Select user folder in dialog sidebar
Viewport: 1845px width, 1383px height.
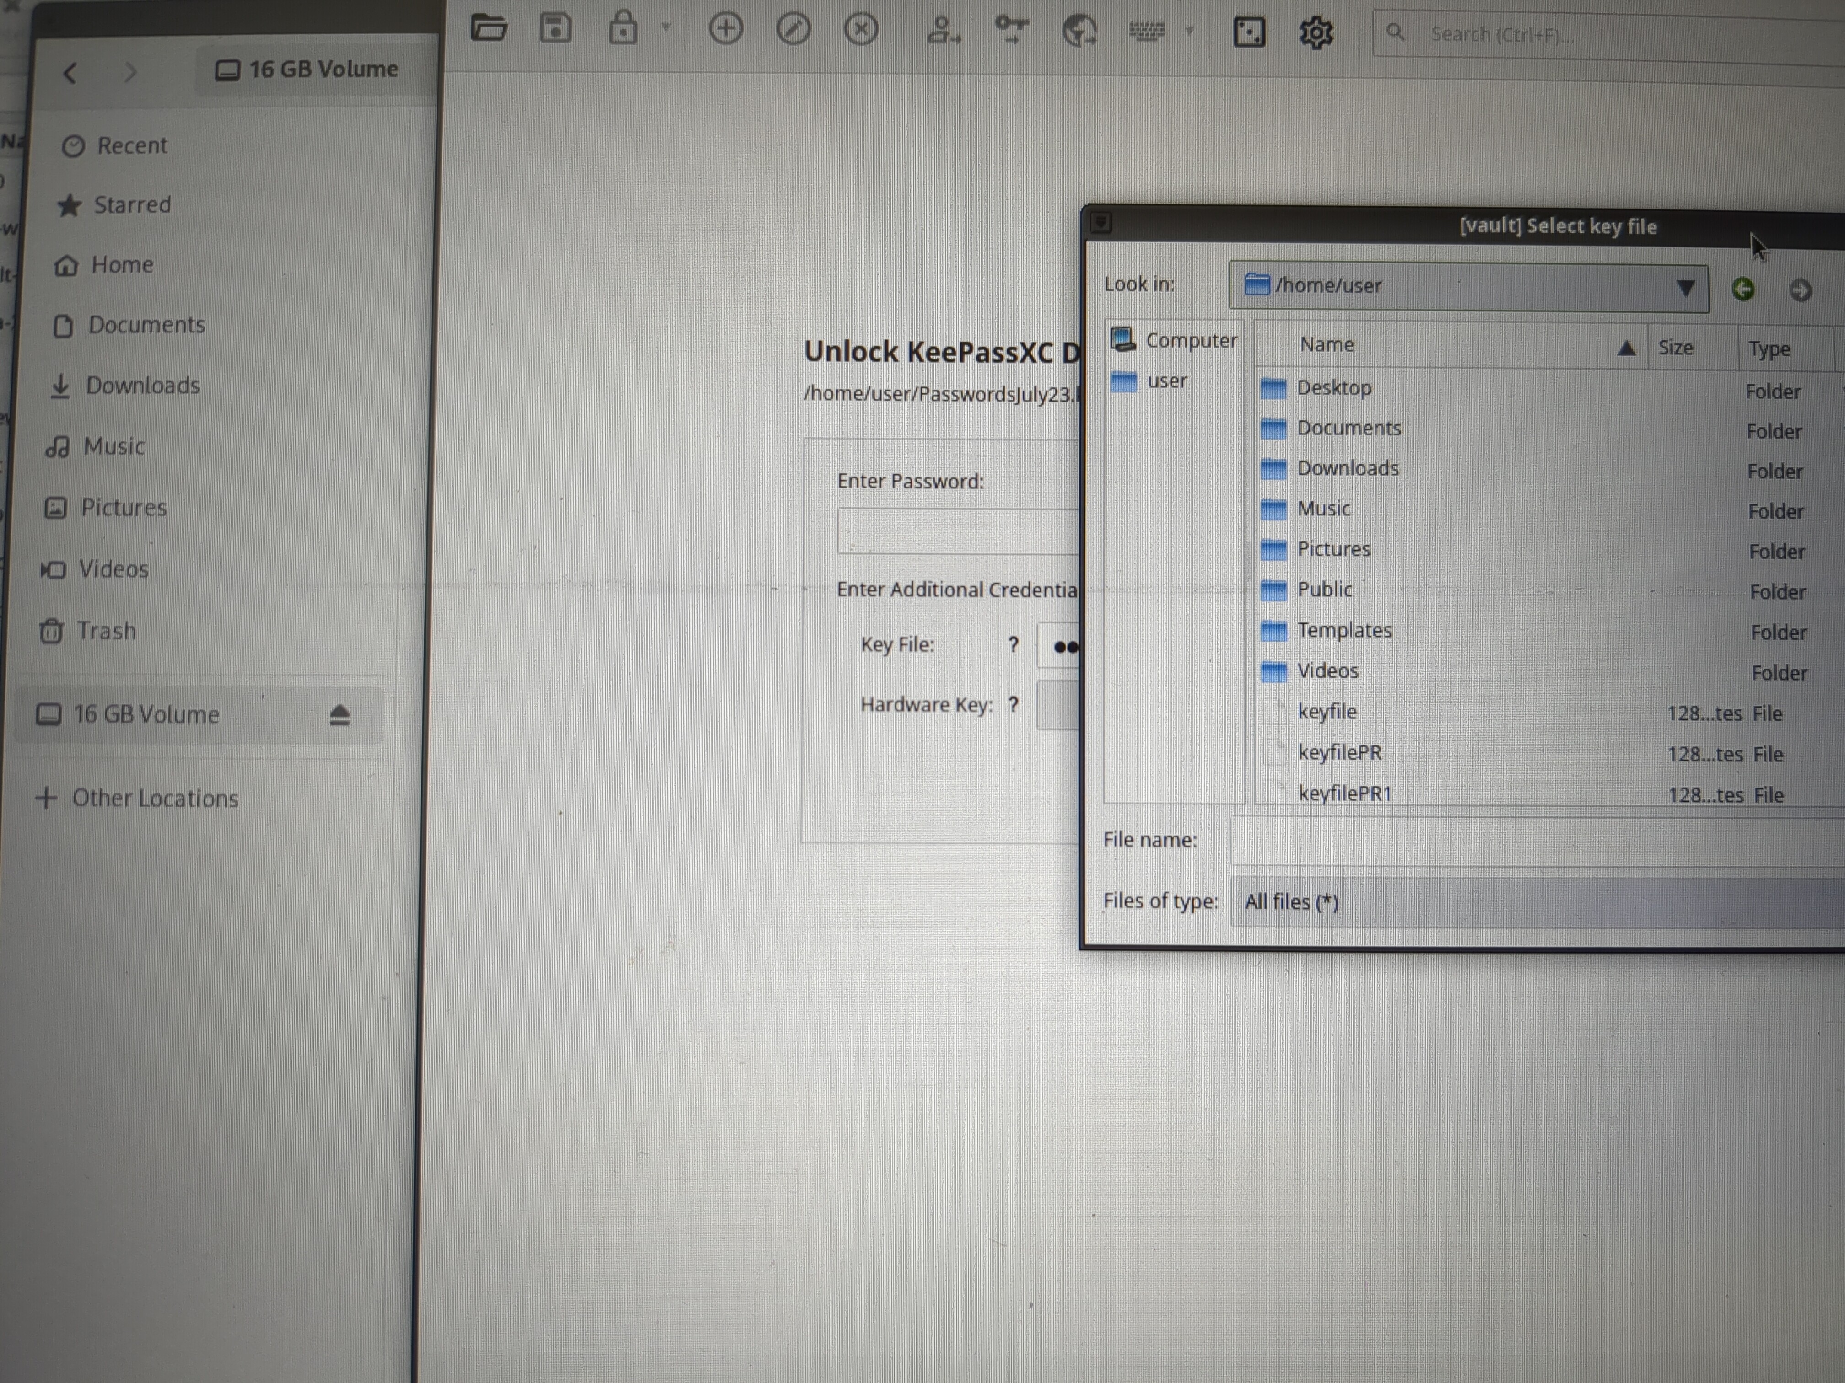point(1149,381)
